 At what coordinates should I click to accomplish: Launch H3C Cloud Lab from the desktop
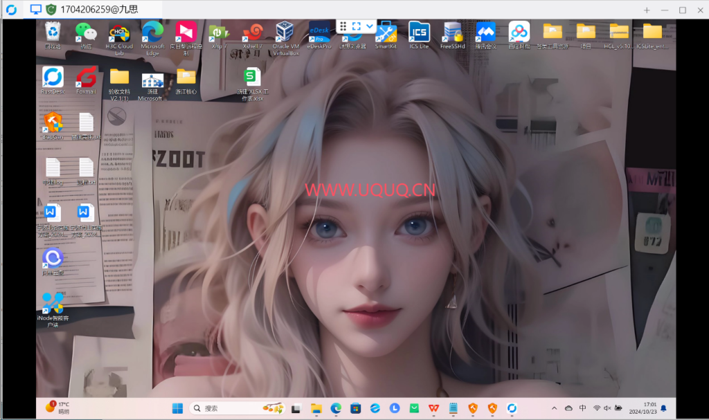tap(119, 33)
